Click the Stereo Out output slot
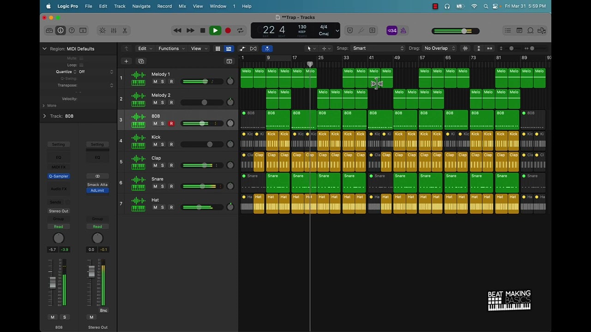This screenshot has height=332, width=591. pos(59,211)
